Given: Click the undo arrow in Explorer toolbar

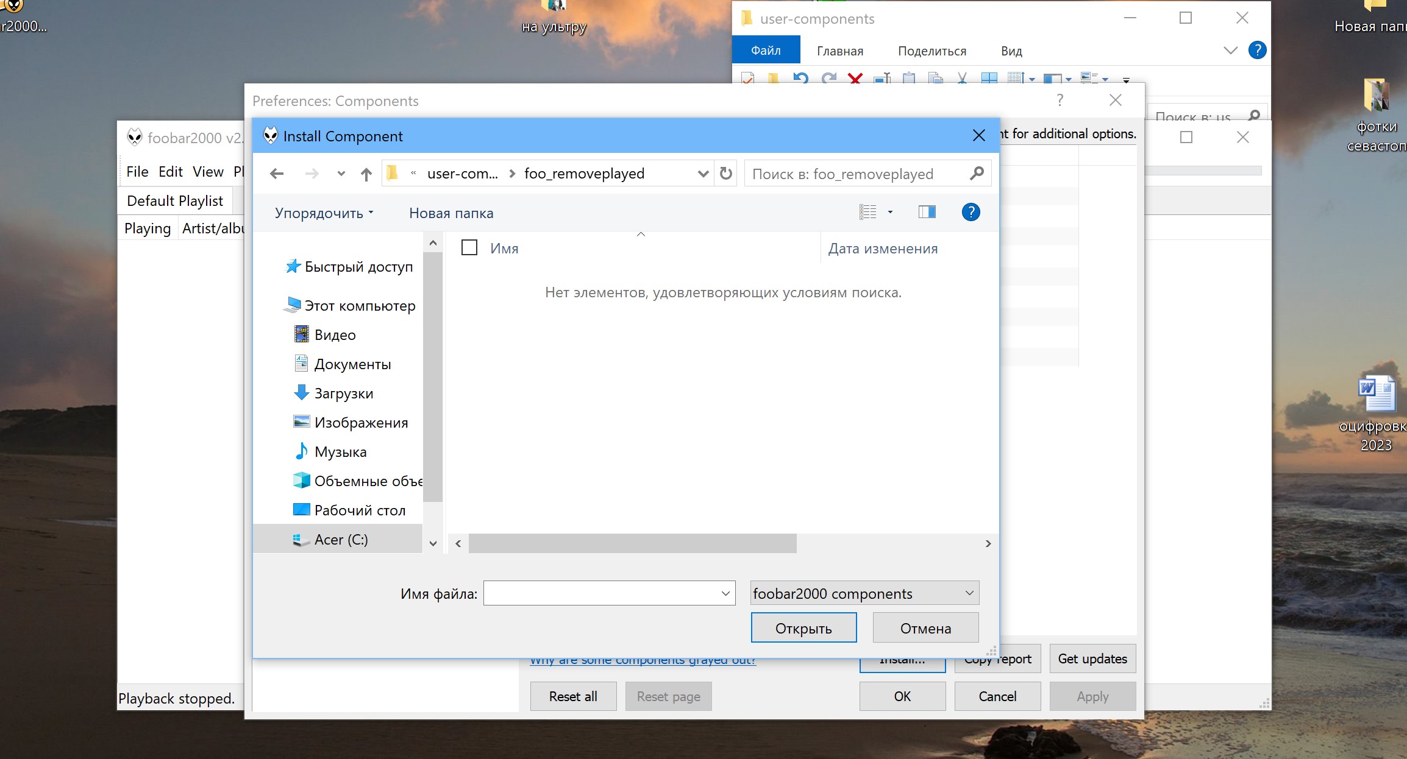Looking at the screenshot, I should [x=800, y=78].
